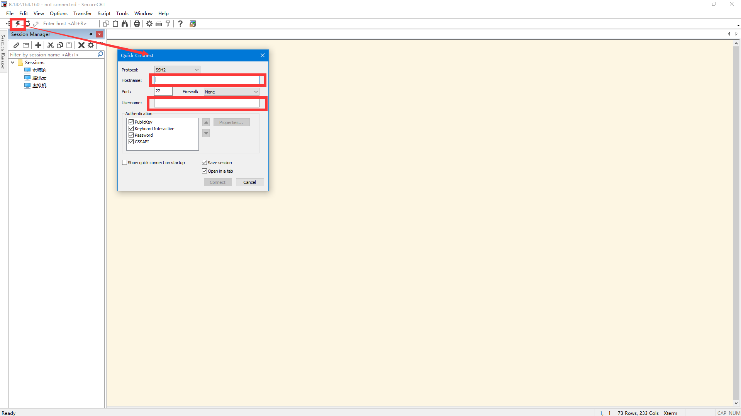This screenshot has width=741, height=416.
Task: Open the Firewall dropdown list
Action: click(x=231, y=92)
